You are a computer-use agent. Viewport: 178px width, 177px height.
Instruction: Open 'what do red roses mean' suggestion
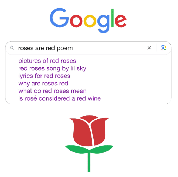(x=52, y=91)
